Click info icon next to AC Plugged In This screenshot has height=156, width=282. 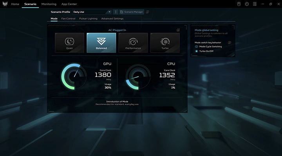click(178, 30)
